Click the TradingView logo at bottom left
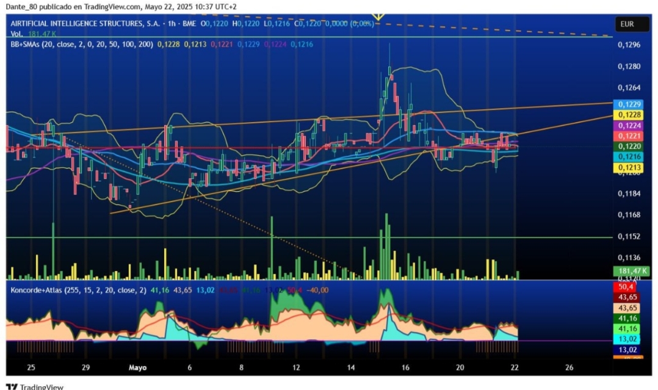The height and width of the screenshot is (390, 658). click(x=34, y=386)
